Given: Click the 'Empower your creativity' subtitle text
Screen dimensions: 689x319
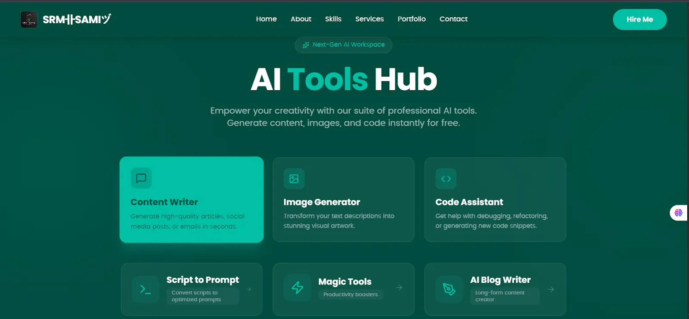Looking at the screenshot, I should pyautogui.click(x=344, y=117).
